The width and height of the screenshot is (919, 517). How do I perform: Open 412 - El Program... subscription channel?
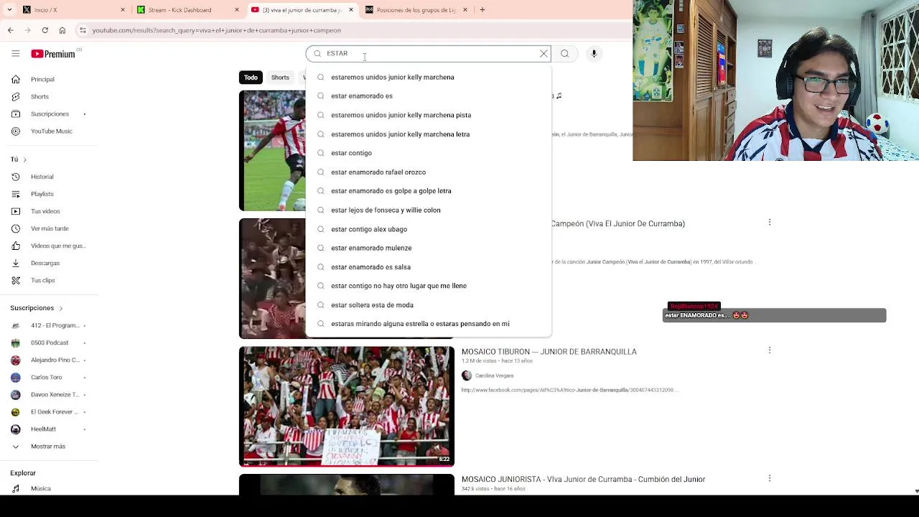pos(49,325)
